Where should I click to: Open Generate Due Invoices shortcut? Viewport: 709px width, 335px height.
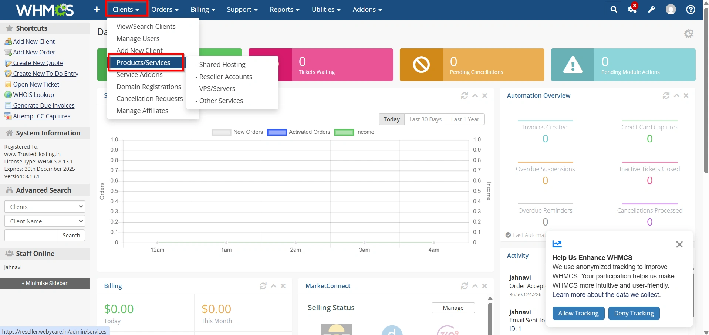click(x=44, y=106)
